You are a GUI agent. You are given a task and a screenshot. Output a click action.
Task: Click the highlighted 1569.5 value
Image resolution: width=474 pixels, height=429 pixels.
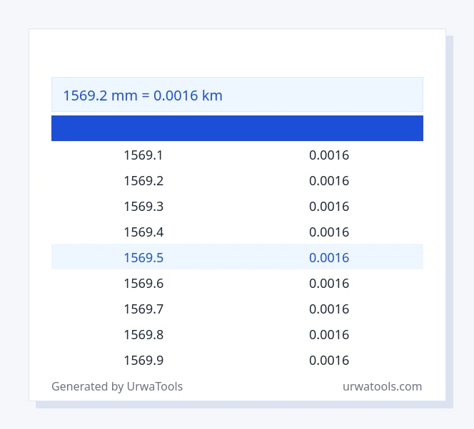pyautogui.click(x=143, y=258)
